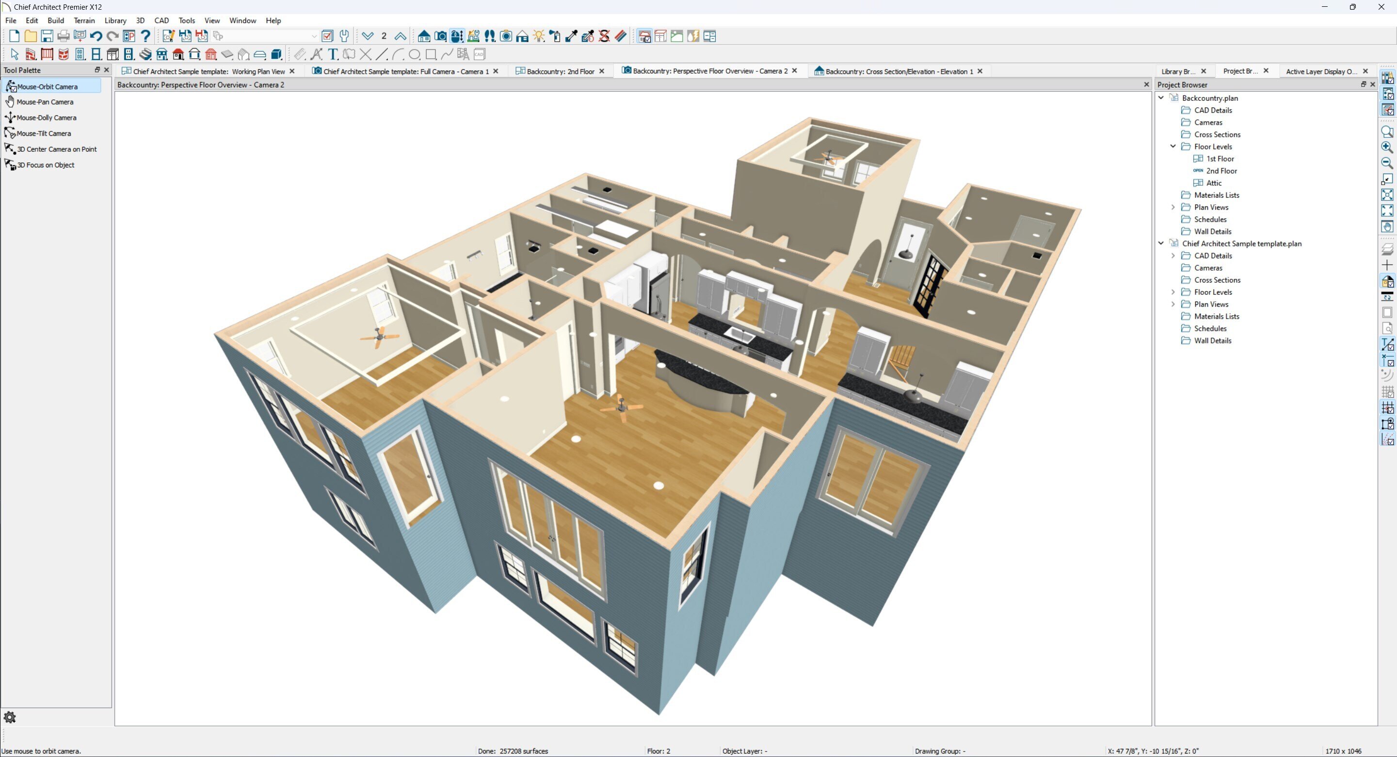Collapse the Backcountry.plan tree node
Screen dimensions: 1397x757
pos(1161,97)
